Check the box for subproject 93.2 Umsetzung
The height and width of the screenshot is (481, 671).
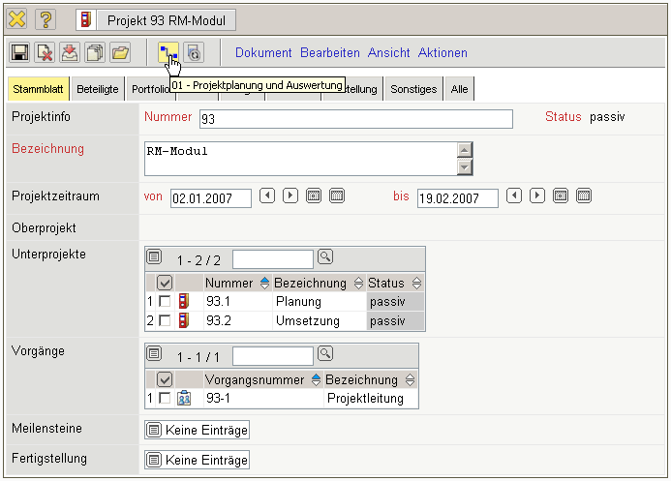164,319
